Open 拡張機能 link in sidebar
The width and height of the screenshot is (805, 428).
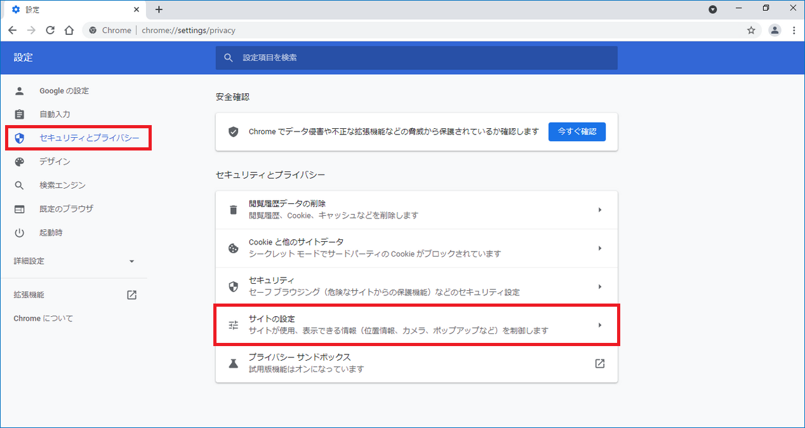click(x=29, y=295)
